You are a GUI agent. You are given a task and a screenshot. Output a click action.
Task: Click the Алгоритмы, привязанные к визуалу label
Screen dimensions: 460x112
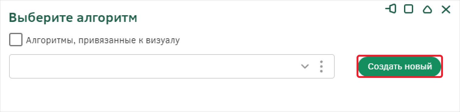(103, 40)
